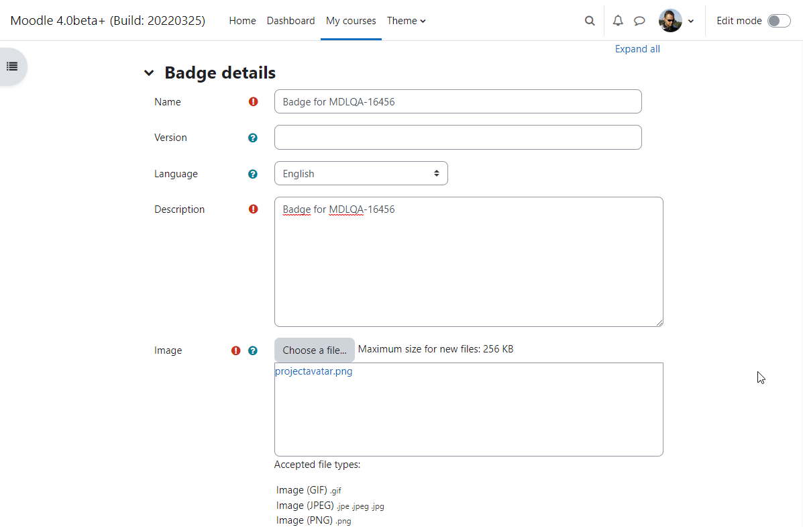803x527 pixels.
Task: Click the Choose a file button
Action: pyautogui.click(x=315, y=350)
